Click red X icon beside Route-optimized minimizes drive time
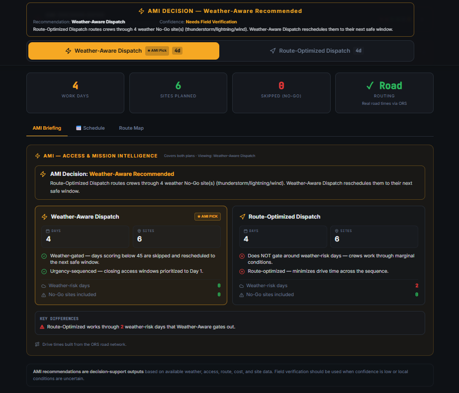This screenshot has width=459, height=393. coord(242,271)
